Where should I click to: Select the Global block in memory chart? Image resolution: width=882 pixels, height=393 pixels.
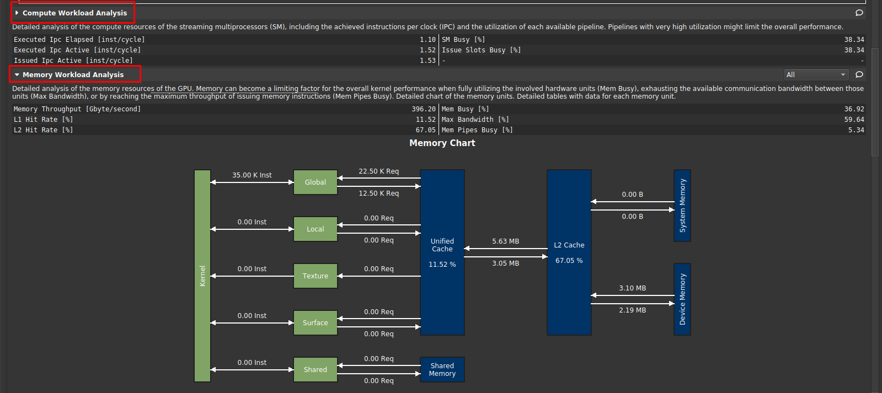(315, 182)
